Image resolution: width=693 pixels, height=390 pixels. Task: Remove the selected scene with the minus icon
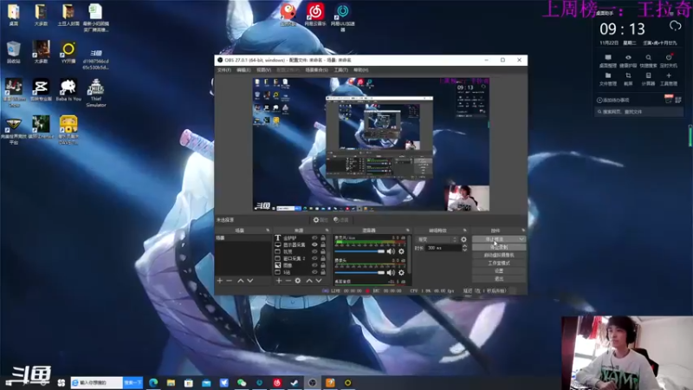pos(229,281)
